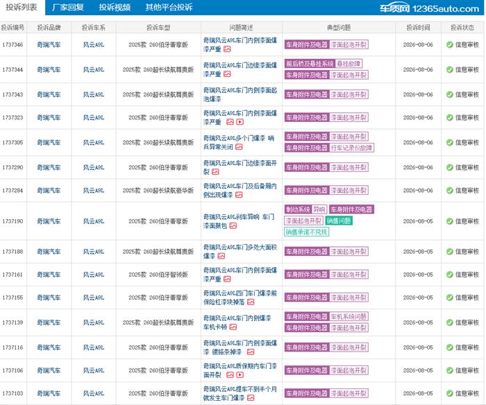
Task: Select complaint number 1737103 cell
Action: pyautogui.click(x=12, y=393)
